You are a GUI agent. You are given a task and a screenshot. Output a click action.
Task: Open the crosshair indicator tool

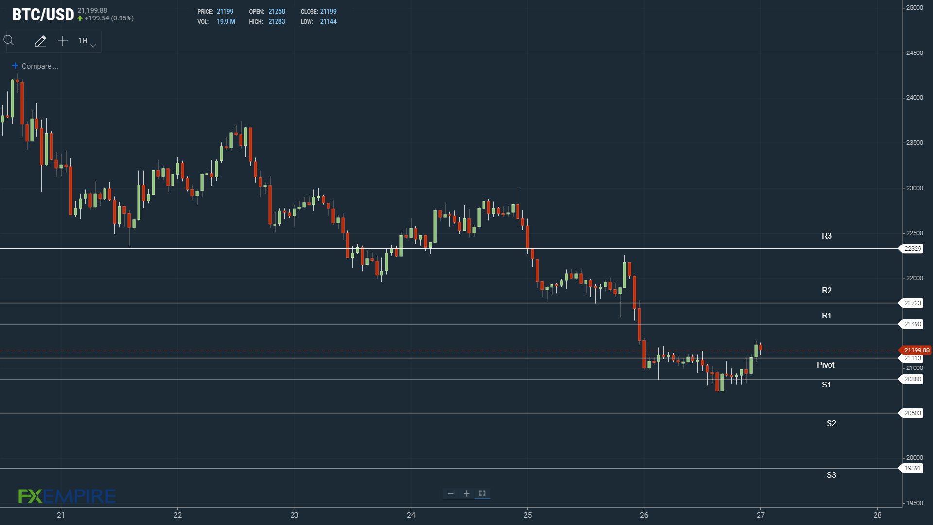point(63,41)
